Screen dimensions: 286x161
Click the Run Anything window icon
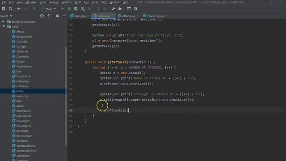[129, 9]
